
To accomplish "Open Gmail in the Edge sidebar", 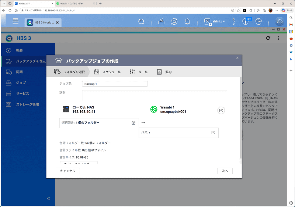I will click(x=291, y=25).
